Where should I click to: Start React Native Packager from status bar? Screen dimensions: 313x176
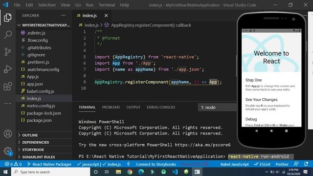pyautogui.click(x=49, y=164)
